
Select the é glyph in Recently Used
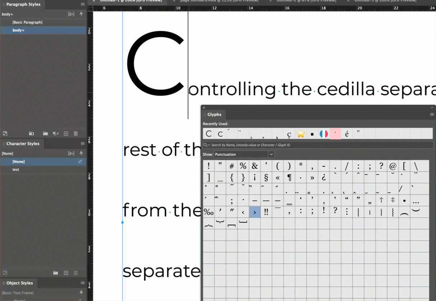[x=347, y=134]
